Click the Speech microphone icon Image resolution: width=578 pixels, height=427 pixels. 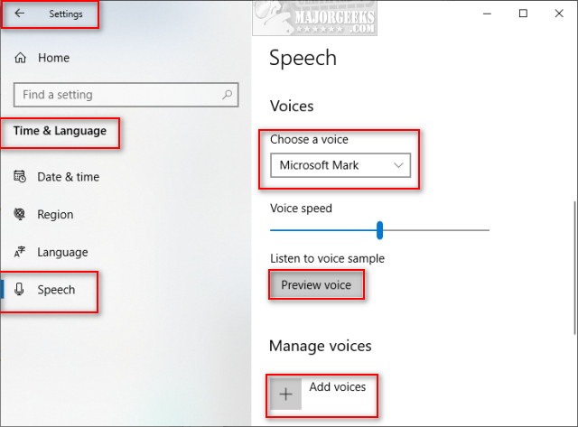point(21,290)
